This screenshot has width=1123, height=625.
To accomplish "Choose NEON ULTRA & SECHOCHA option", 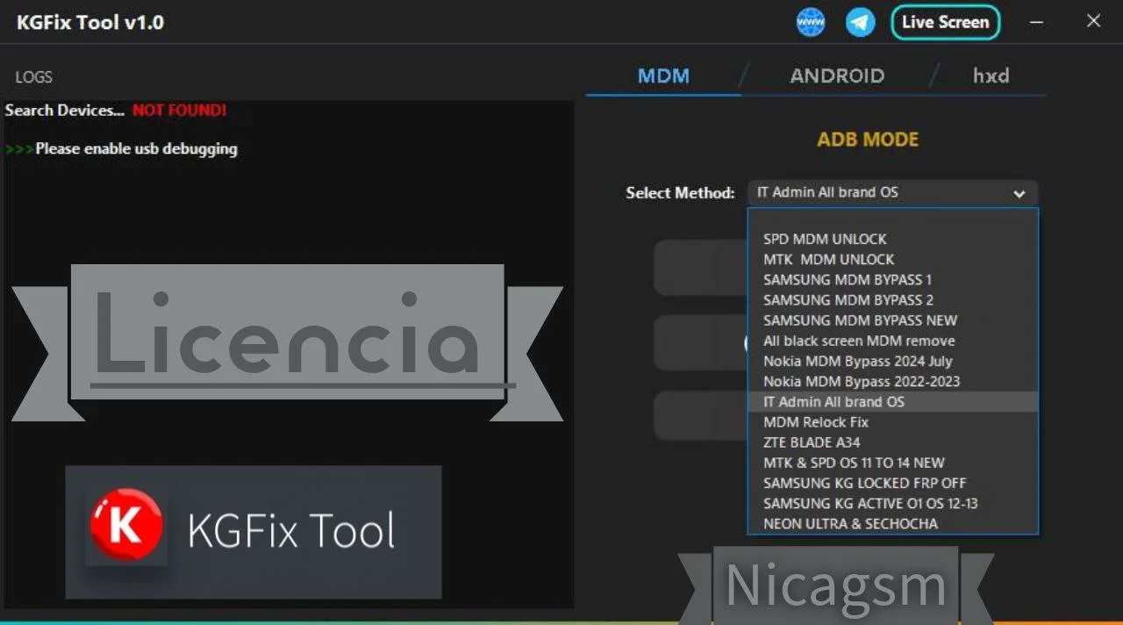I will coord(892,523).
